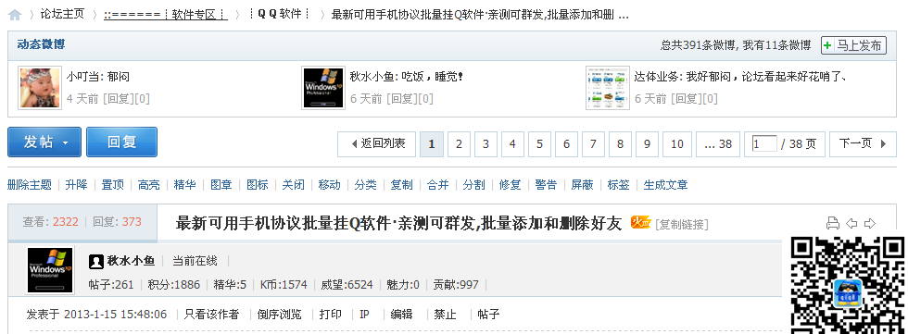Open 小叮当 baby avatar thumbnail
908x334 pixels.
coord(40,88)
